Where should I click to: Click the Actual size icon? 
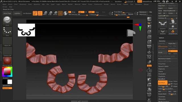click(x=149, y=37)
